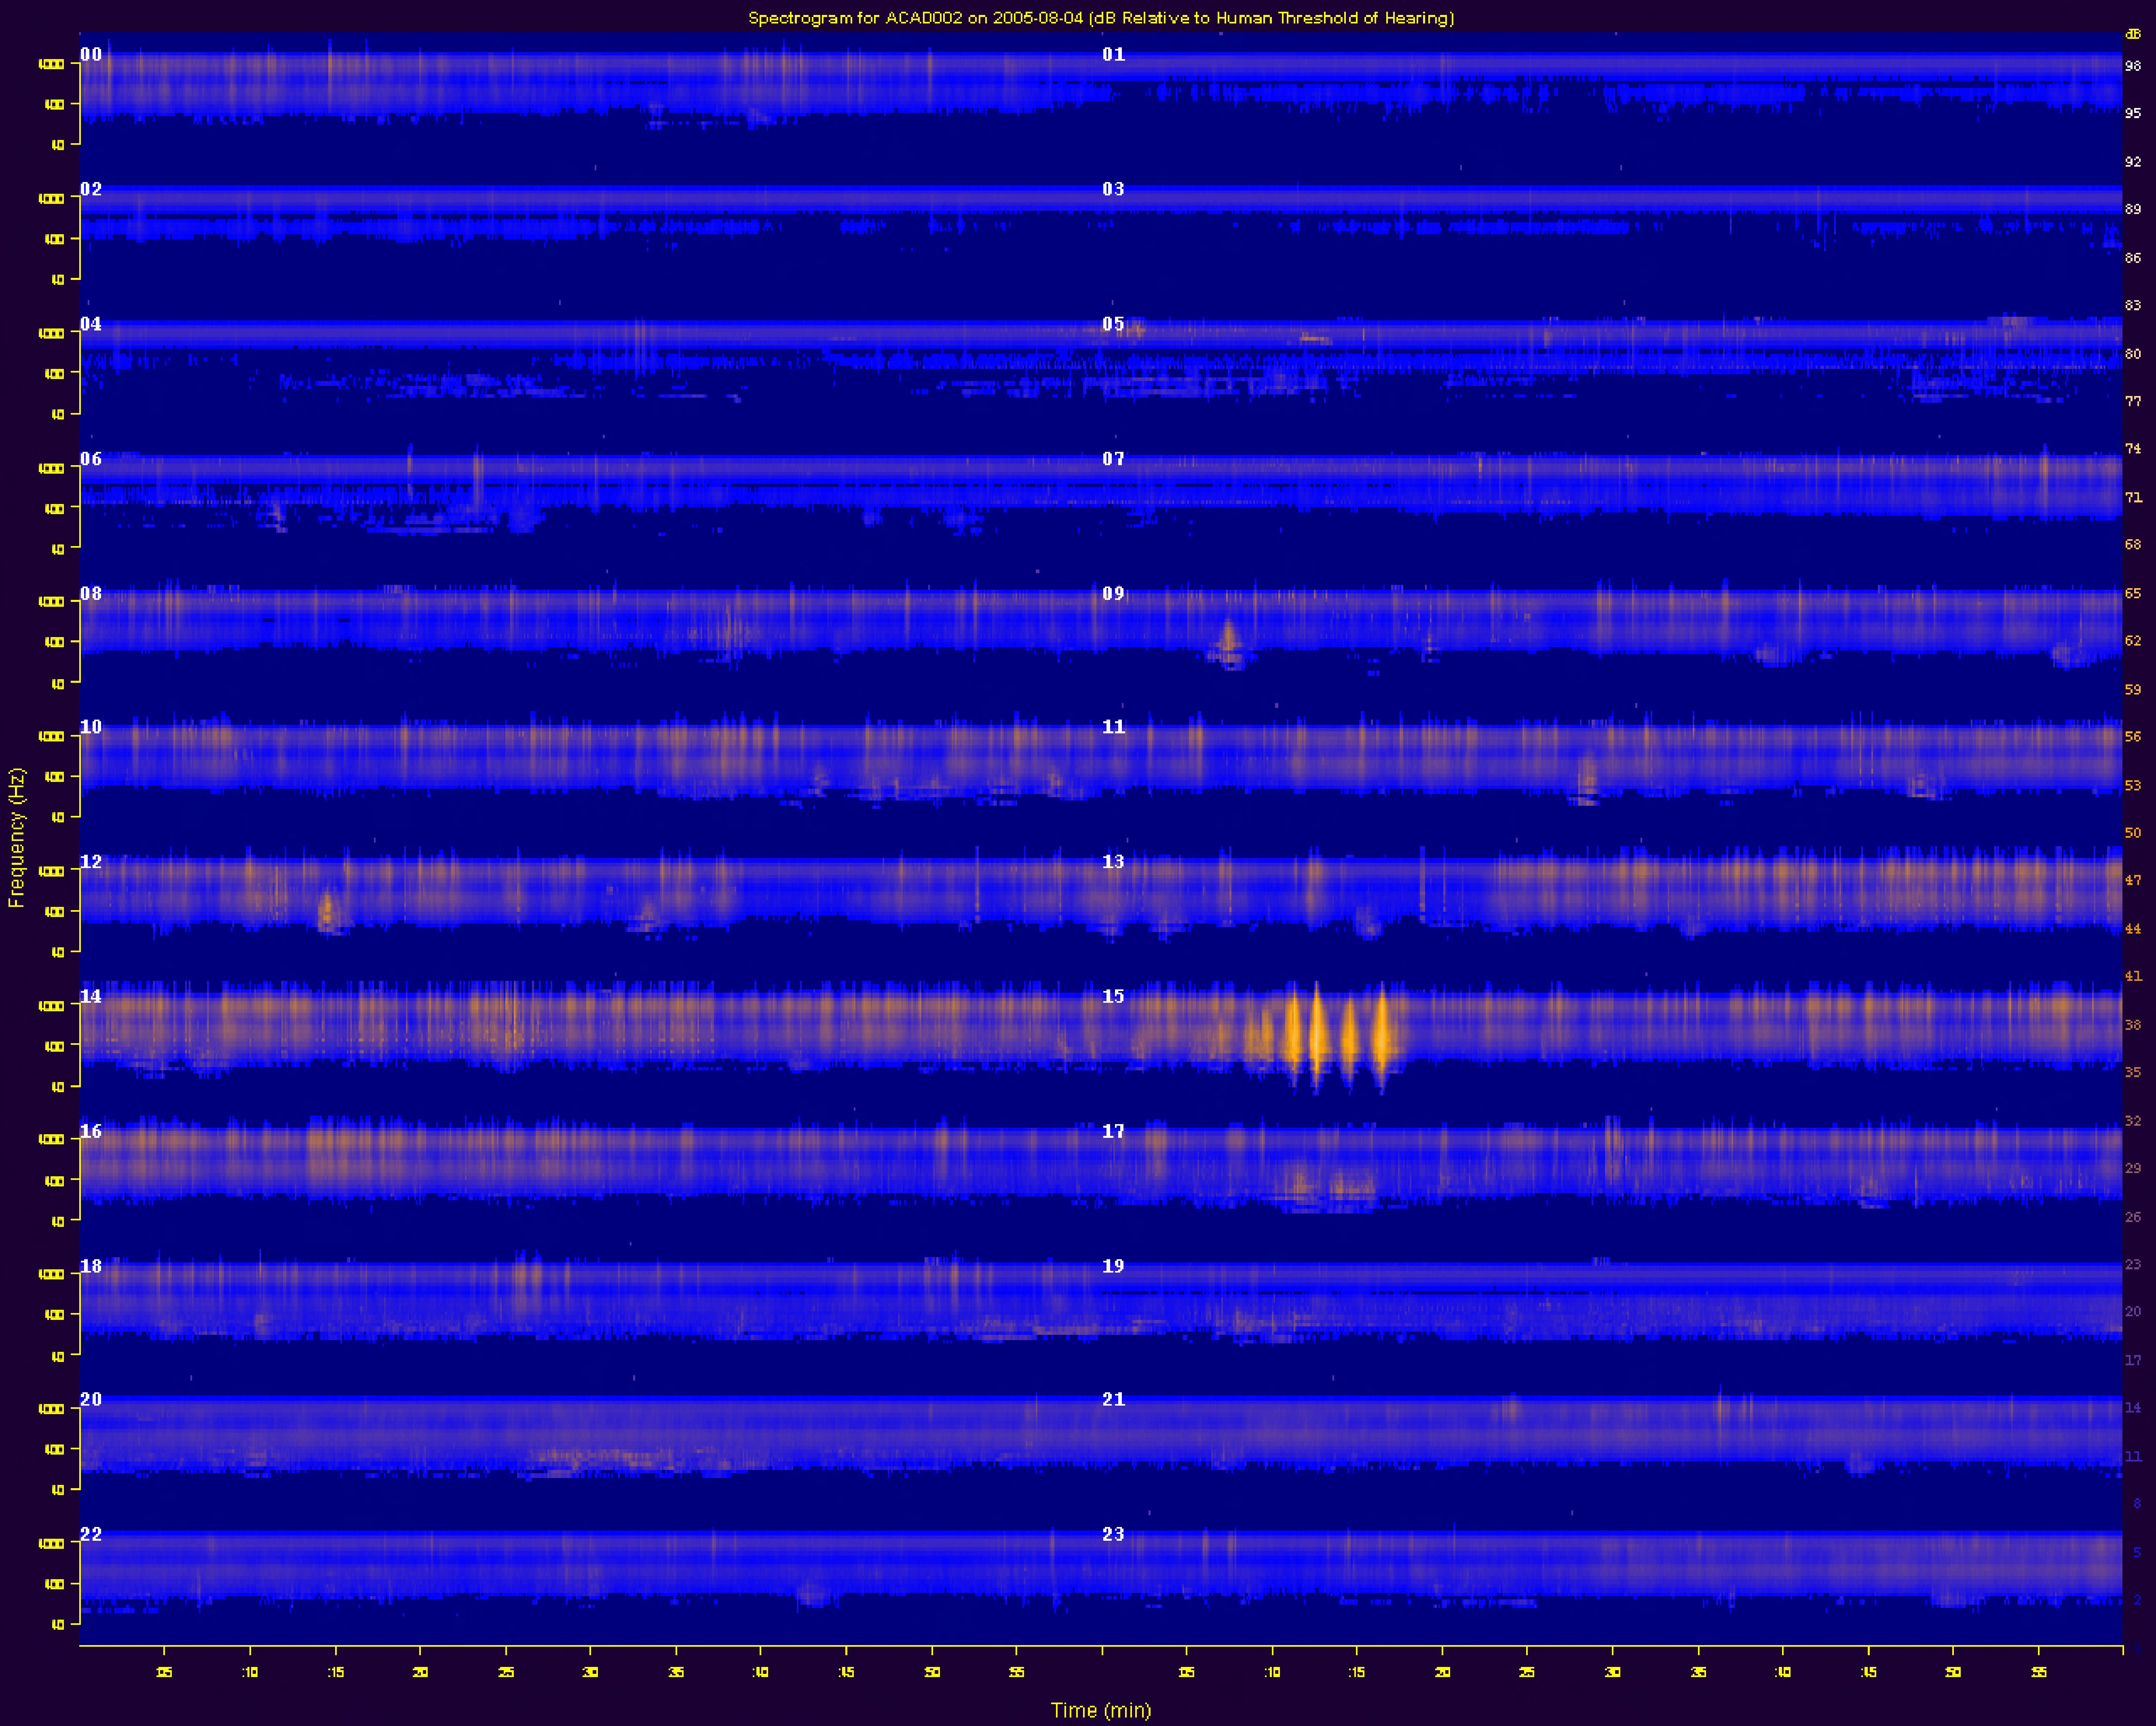Pick the 62 value on the dB scale
The height and width of the screenshot is (1726, 2156).
2133,640
